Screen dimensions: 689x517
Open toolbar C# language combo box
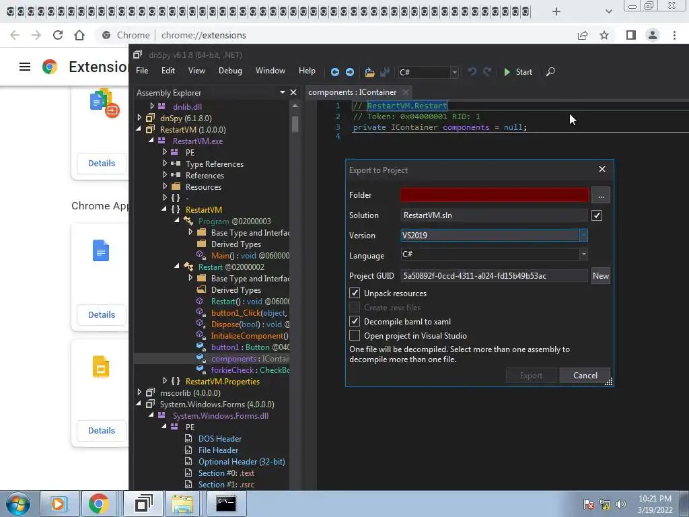[x=428, y=71]
